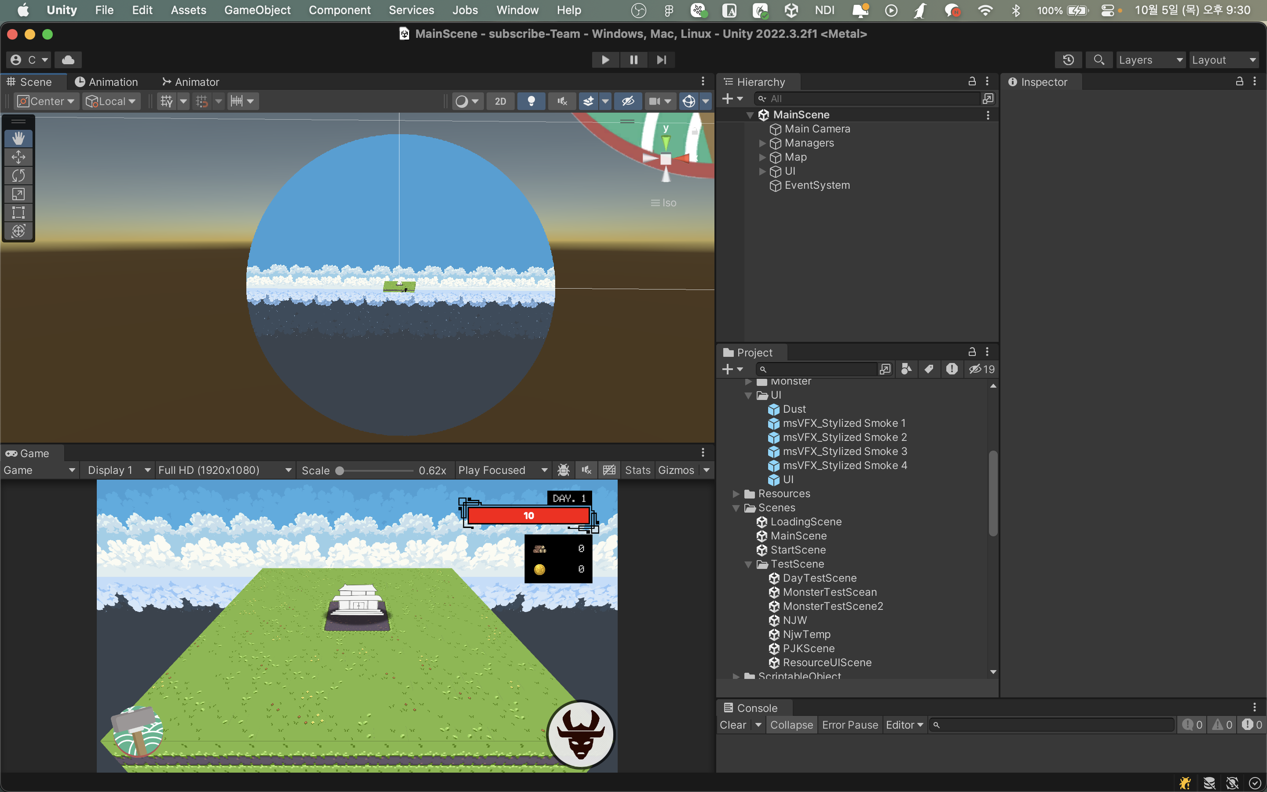Select the Rotate tool
The height and width of the screenshot is (792, 1267).
pos(18,176)
